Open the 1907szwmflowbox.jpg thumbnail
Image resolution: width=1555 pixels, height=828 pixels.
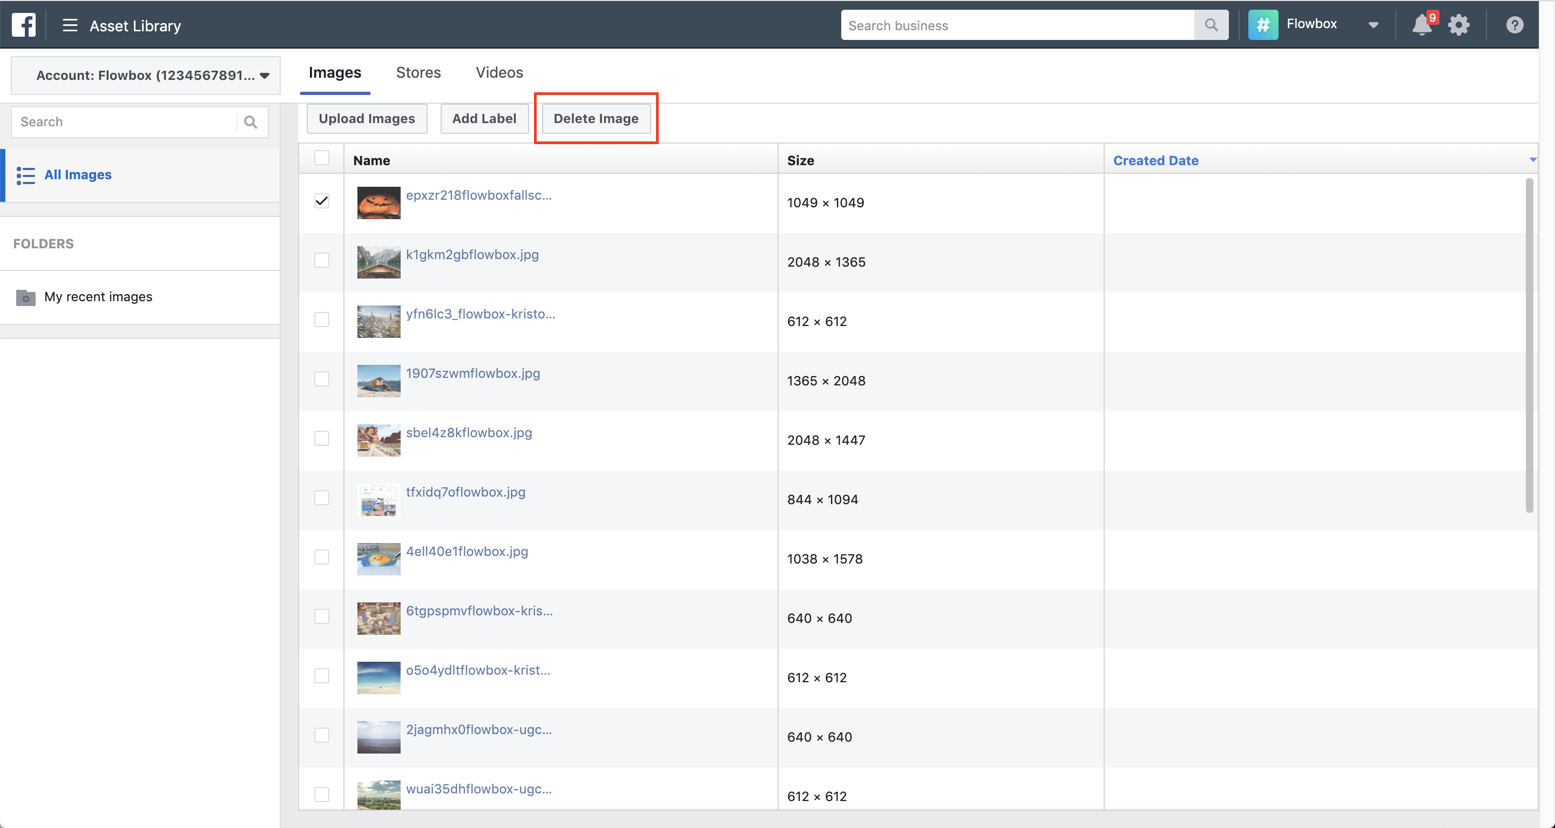[378, 381]
